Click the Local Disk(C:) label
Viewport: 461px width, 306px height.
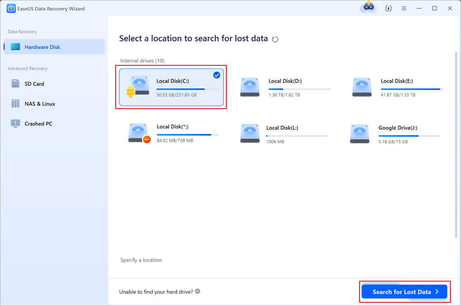click(172, 81)
